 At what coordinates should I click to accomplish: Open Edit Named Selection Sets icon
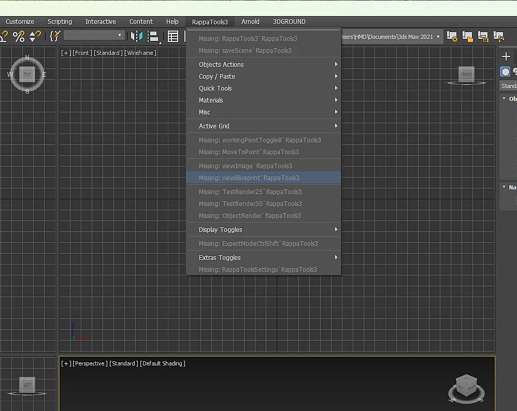[55, 36]
